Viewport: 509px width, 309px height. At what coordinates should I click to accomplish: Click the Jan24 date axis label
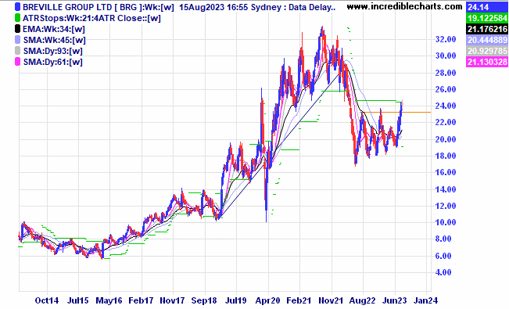point(425,300)
